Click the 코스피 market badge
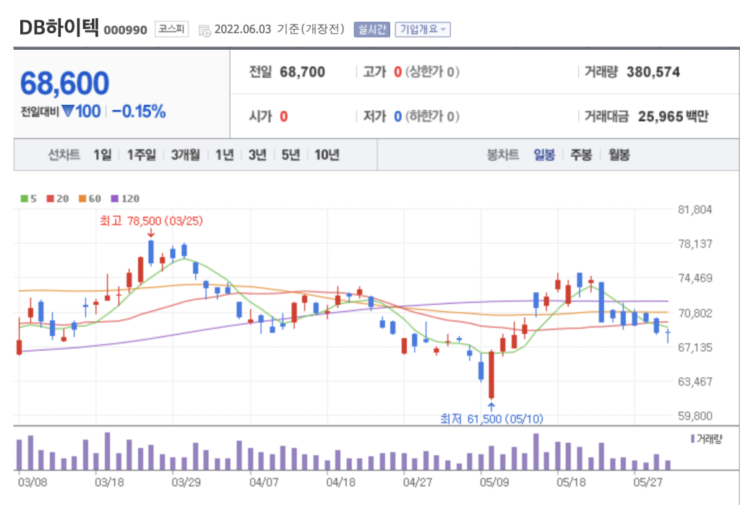The height and width of the screenshot is (505, 740). pos(172,30)
